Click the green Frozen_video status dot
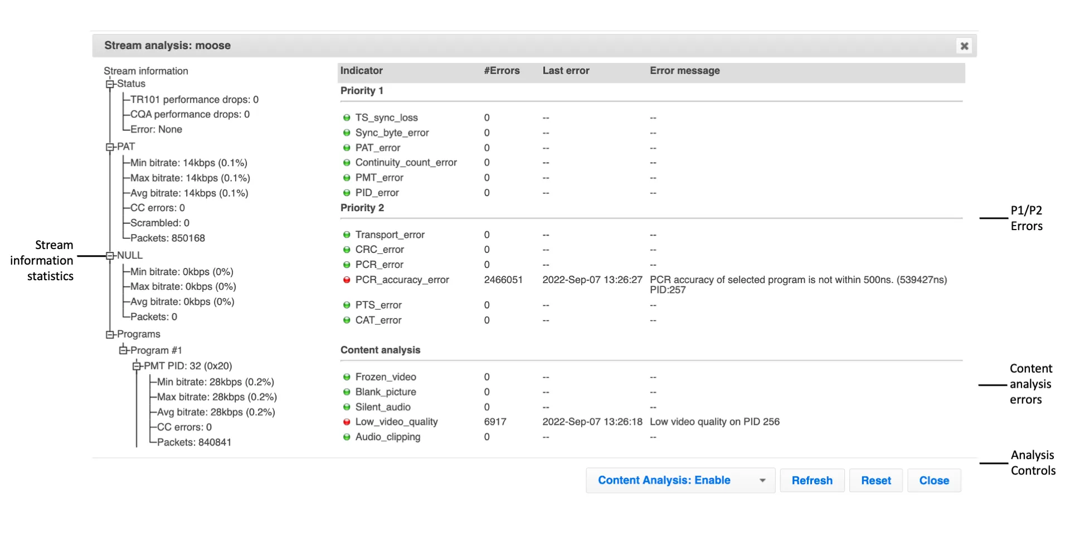This screenshot has width=1070, height=537. (x=347, y=377)
